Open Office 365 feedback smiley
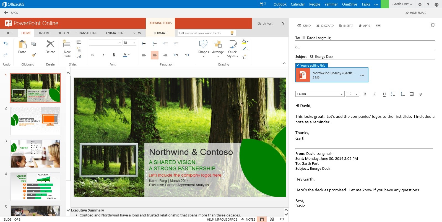The width and height of the screenshot is (442, 222). coord(436,4)
